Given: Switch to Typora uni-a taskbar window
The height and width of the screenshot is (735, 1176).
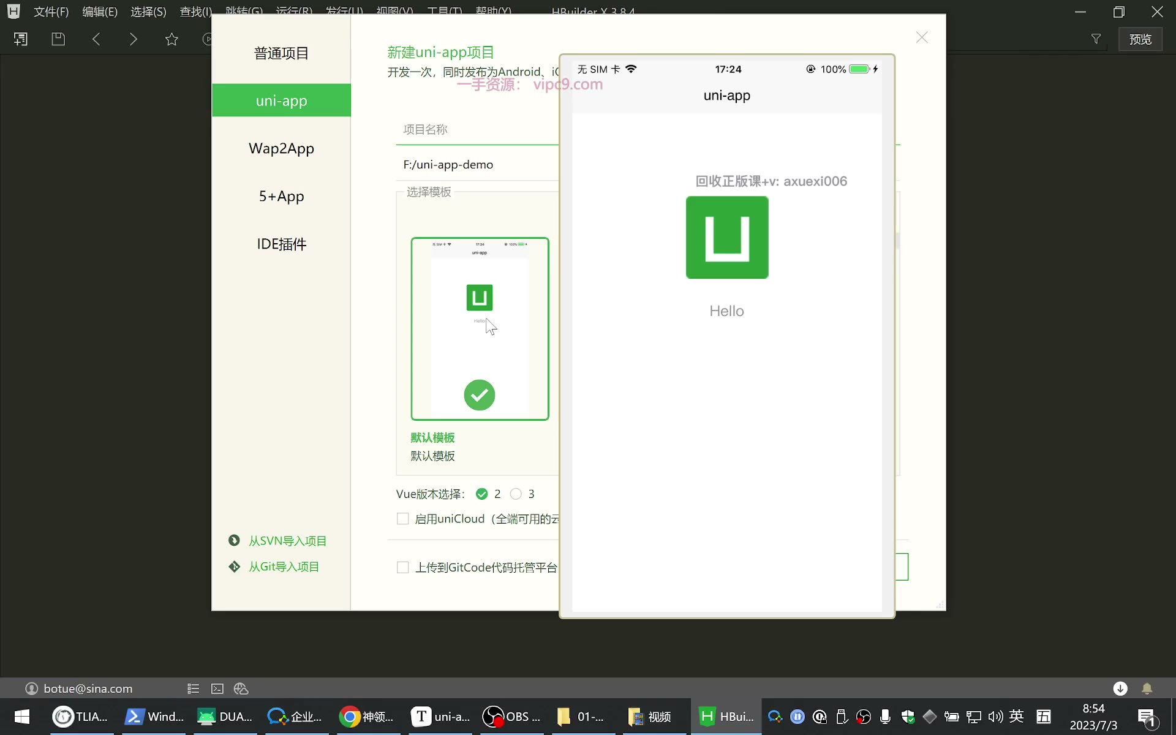Looking at the screenshot, I should click(440, 717).
